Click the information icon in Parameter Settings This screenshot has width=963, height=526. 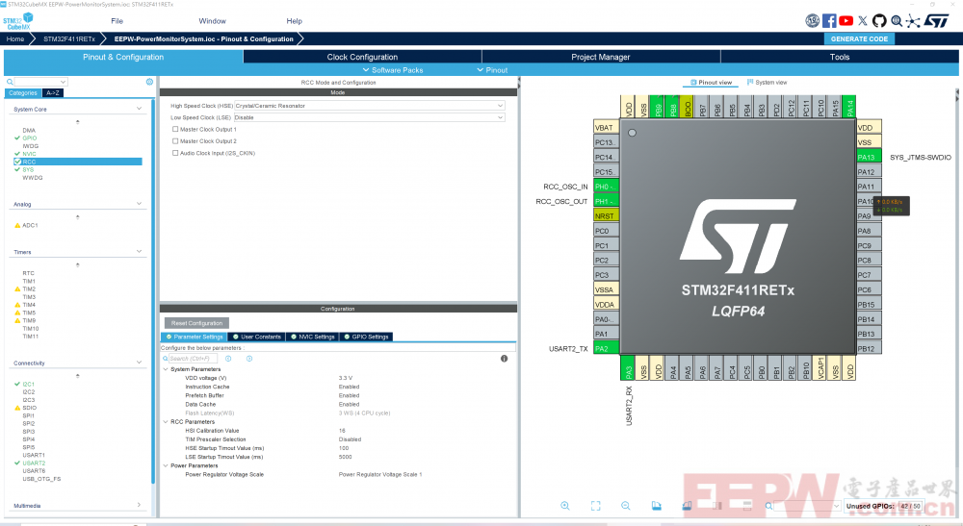click(505, 359)
